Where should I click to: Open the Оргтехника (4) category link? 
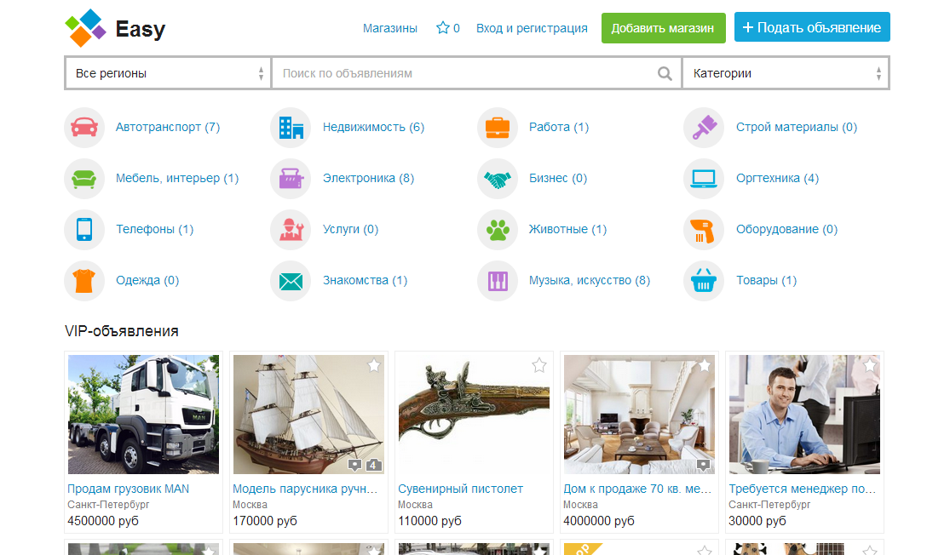point(777,178)
